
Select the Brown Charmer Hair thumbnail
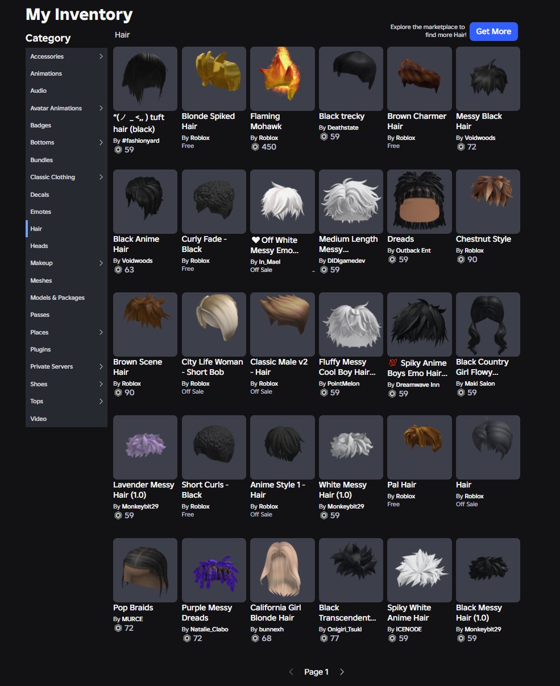point(420,78)
